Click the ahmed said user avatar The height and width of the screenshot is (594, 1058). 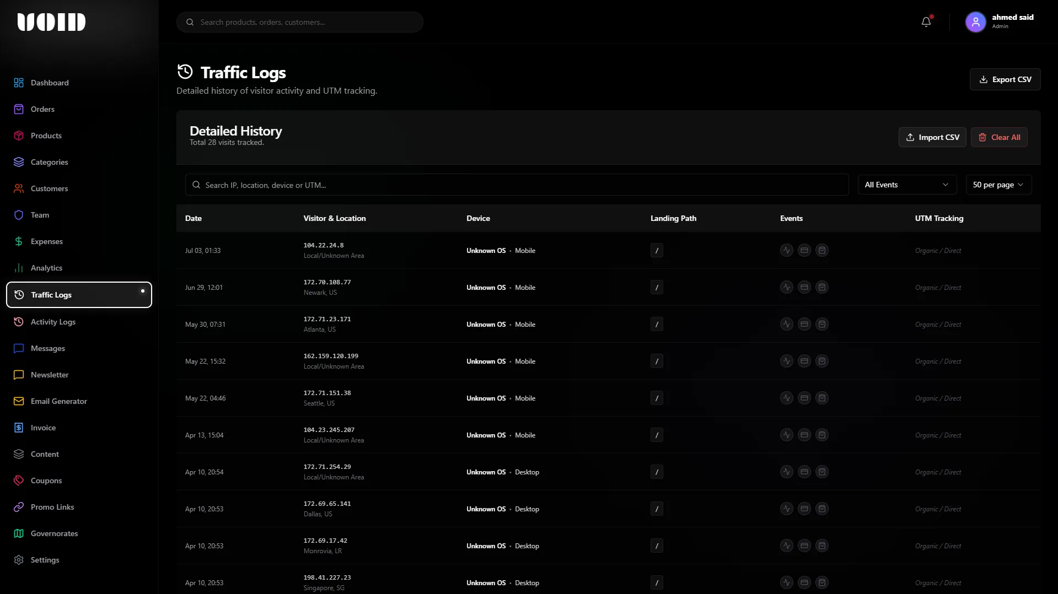coord(975,22)
